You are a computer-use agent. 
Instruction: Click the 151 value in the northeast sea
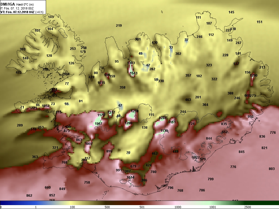259,22
